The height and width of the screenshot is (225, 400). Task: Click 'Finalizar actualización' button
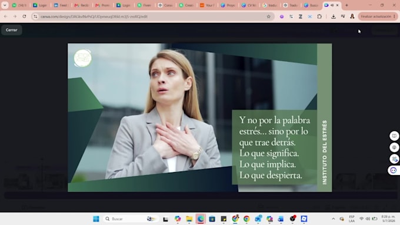[x=378, y=16]
